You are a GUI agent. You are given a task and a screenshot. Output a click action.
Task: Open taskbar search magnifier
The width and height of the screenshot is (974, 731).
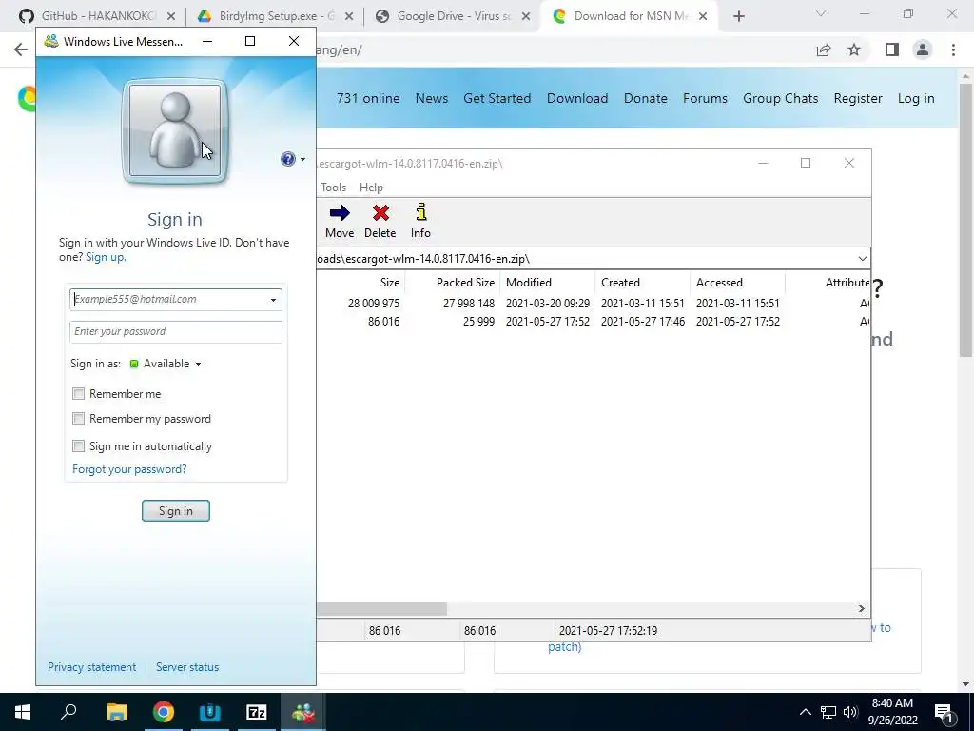click(68, 712)
